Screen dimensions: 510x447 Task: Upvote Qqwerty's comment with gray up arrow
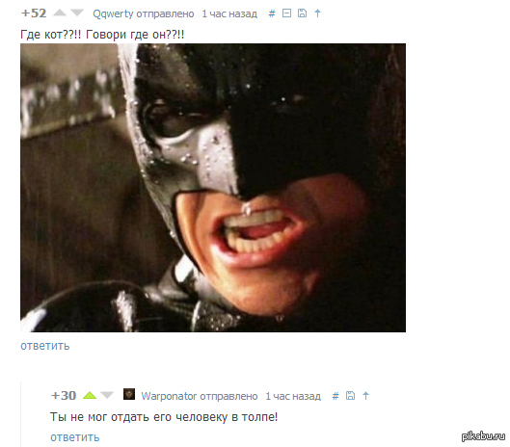(x=60, y=13)
